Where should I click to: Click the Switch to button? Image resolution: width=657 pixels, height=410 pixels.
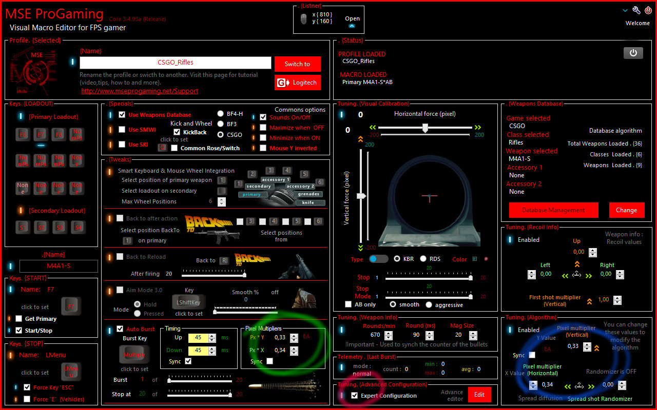[x=298, y=64]
